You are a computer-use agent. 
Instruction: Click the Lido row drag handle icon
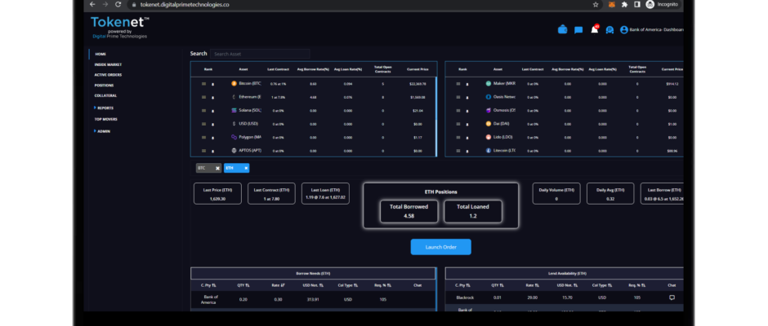(458, 138)
